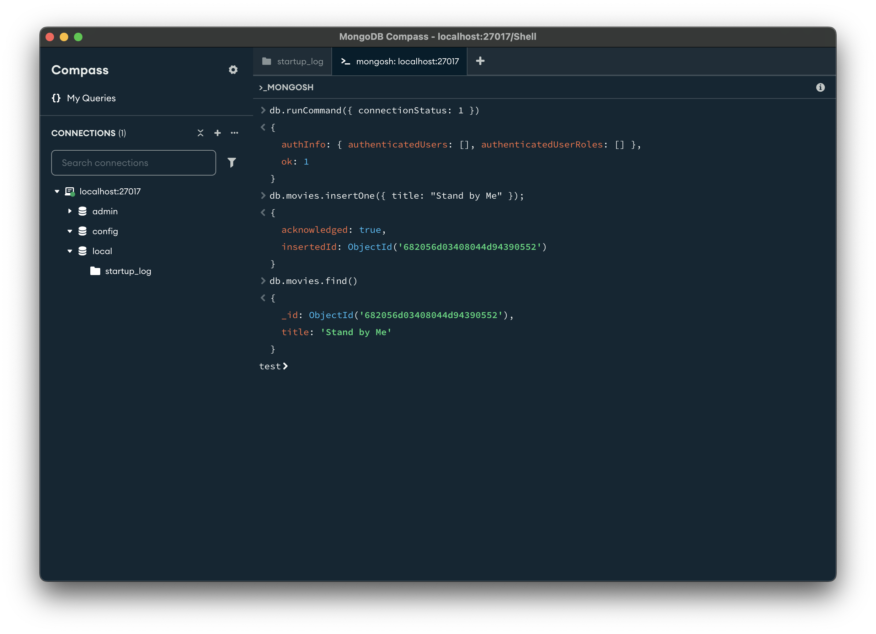876x634 pixels.
Task: Click the db.movies.find() command line
Action: [x=313, y=281]
